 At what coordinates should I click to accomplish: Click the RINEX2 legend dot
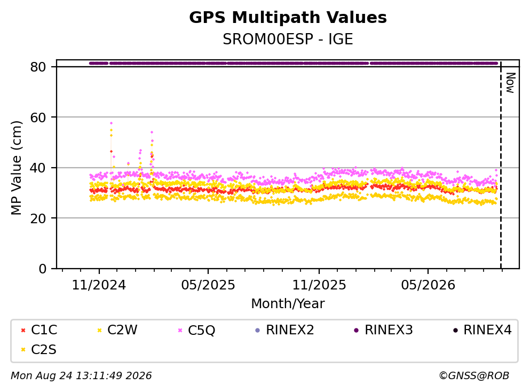258,331
